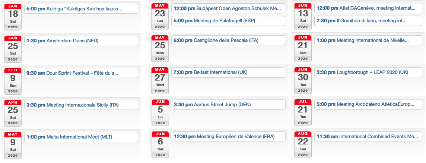Click the Jul 21 Tuesday date icon
This screenshot has height=163, width=426.
coord(303,113)
